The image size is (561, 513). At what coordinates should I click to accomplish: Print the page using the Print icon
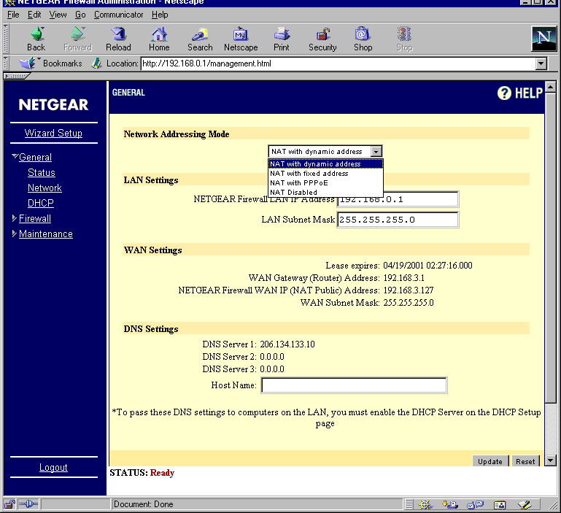pos(282,34)
